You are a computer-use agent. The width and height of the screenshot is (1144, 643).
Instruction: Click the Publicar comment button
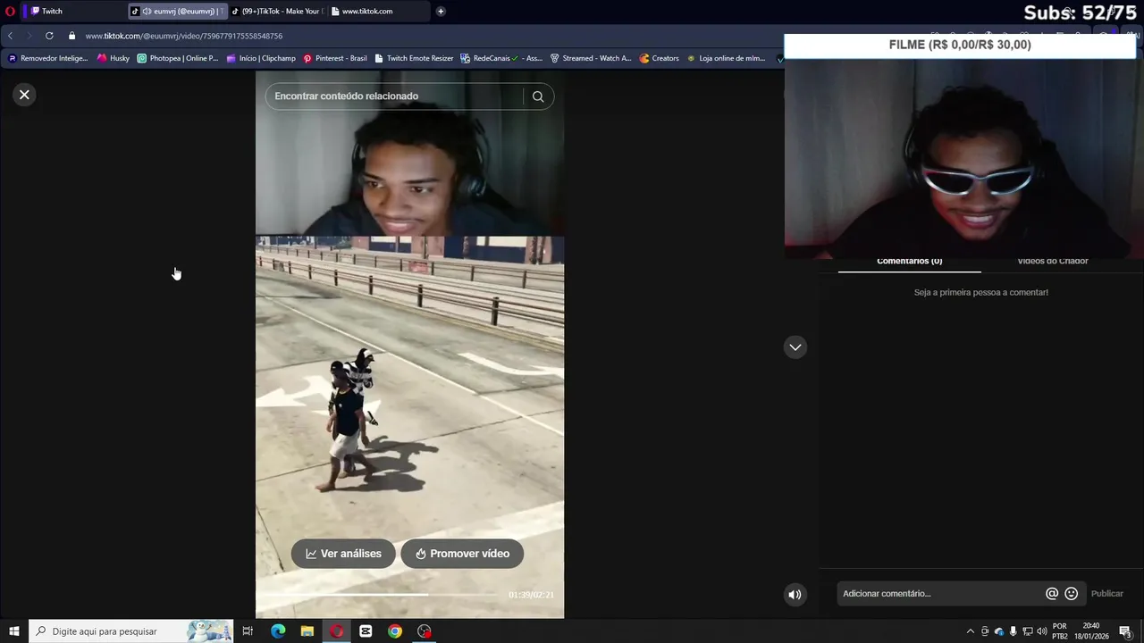(x=1106, y=594)
